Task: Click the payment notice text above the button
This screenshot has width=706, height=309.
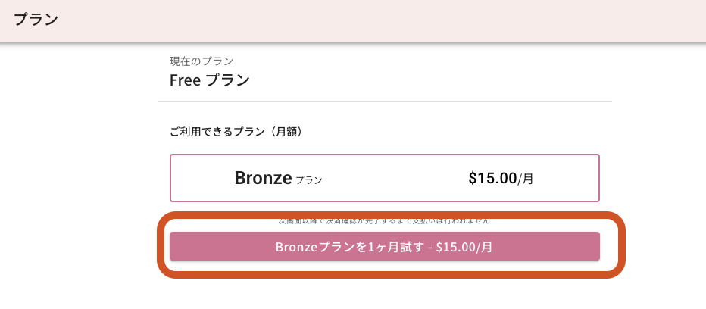Action: (384, 222)
